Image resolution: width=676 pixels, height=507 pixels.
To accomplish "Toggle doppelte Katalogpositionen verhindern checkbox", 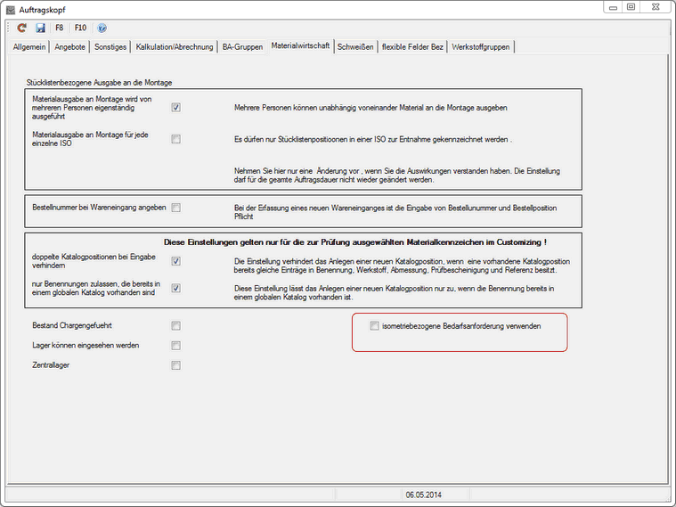I will point(176,261).
